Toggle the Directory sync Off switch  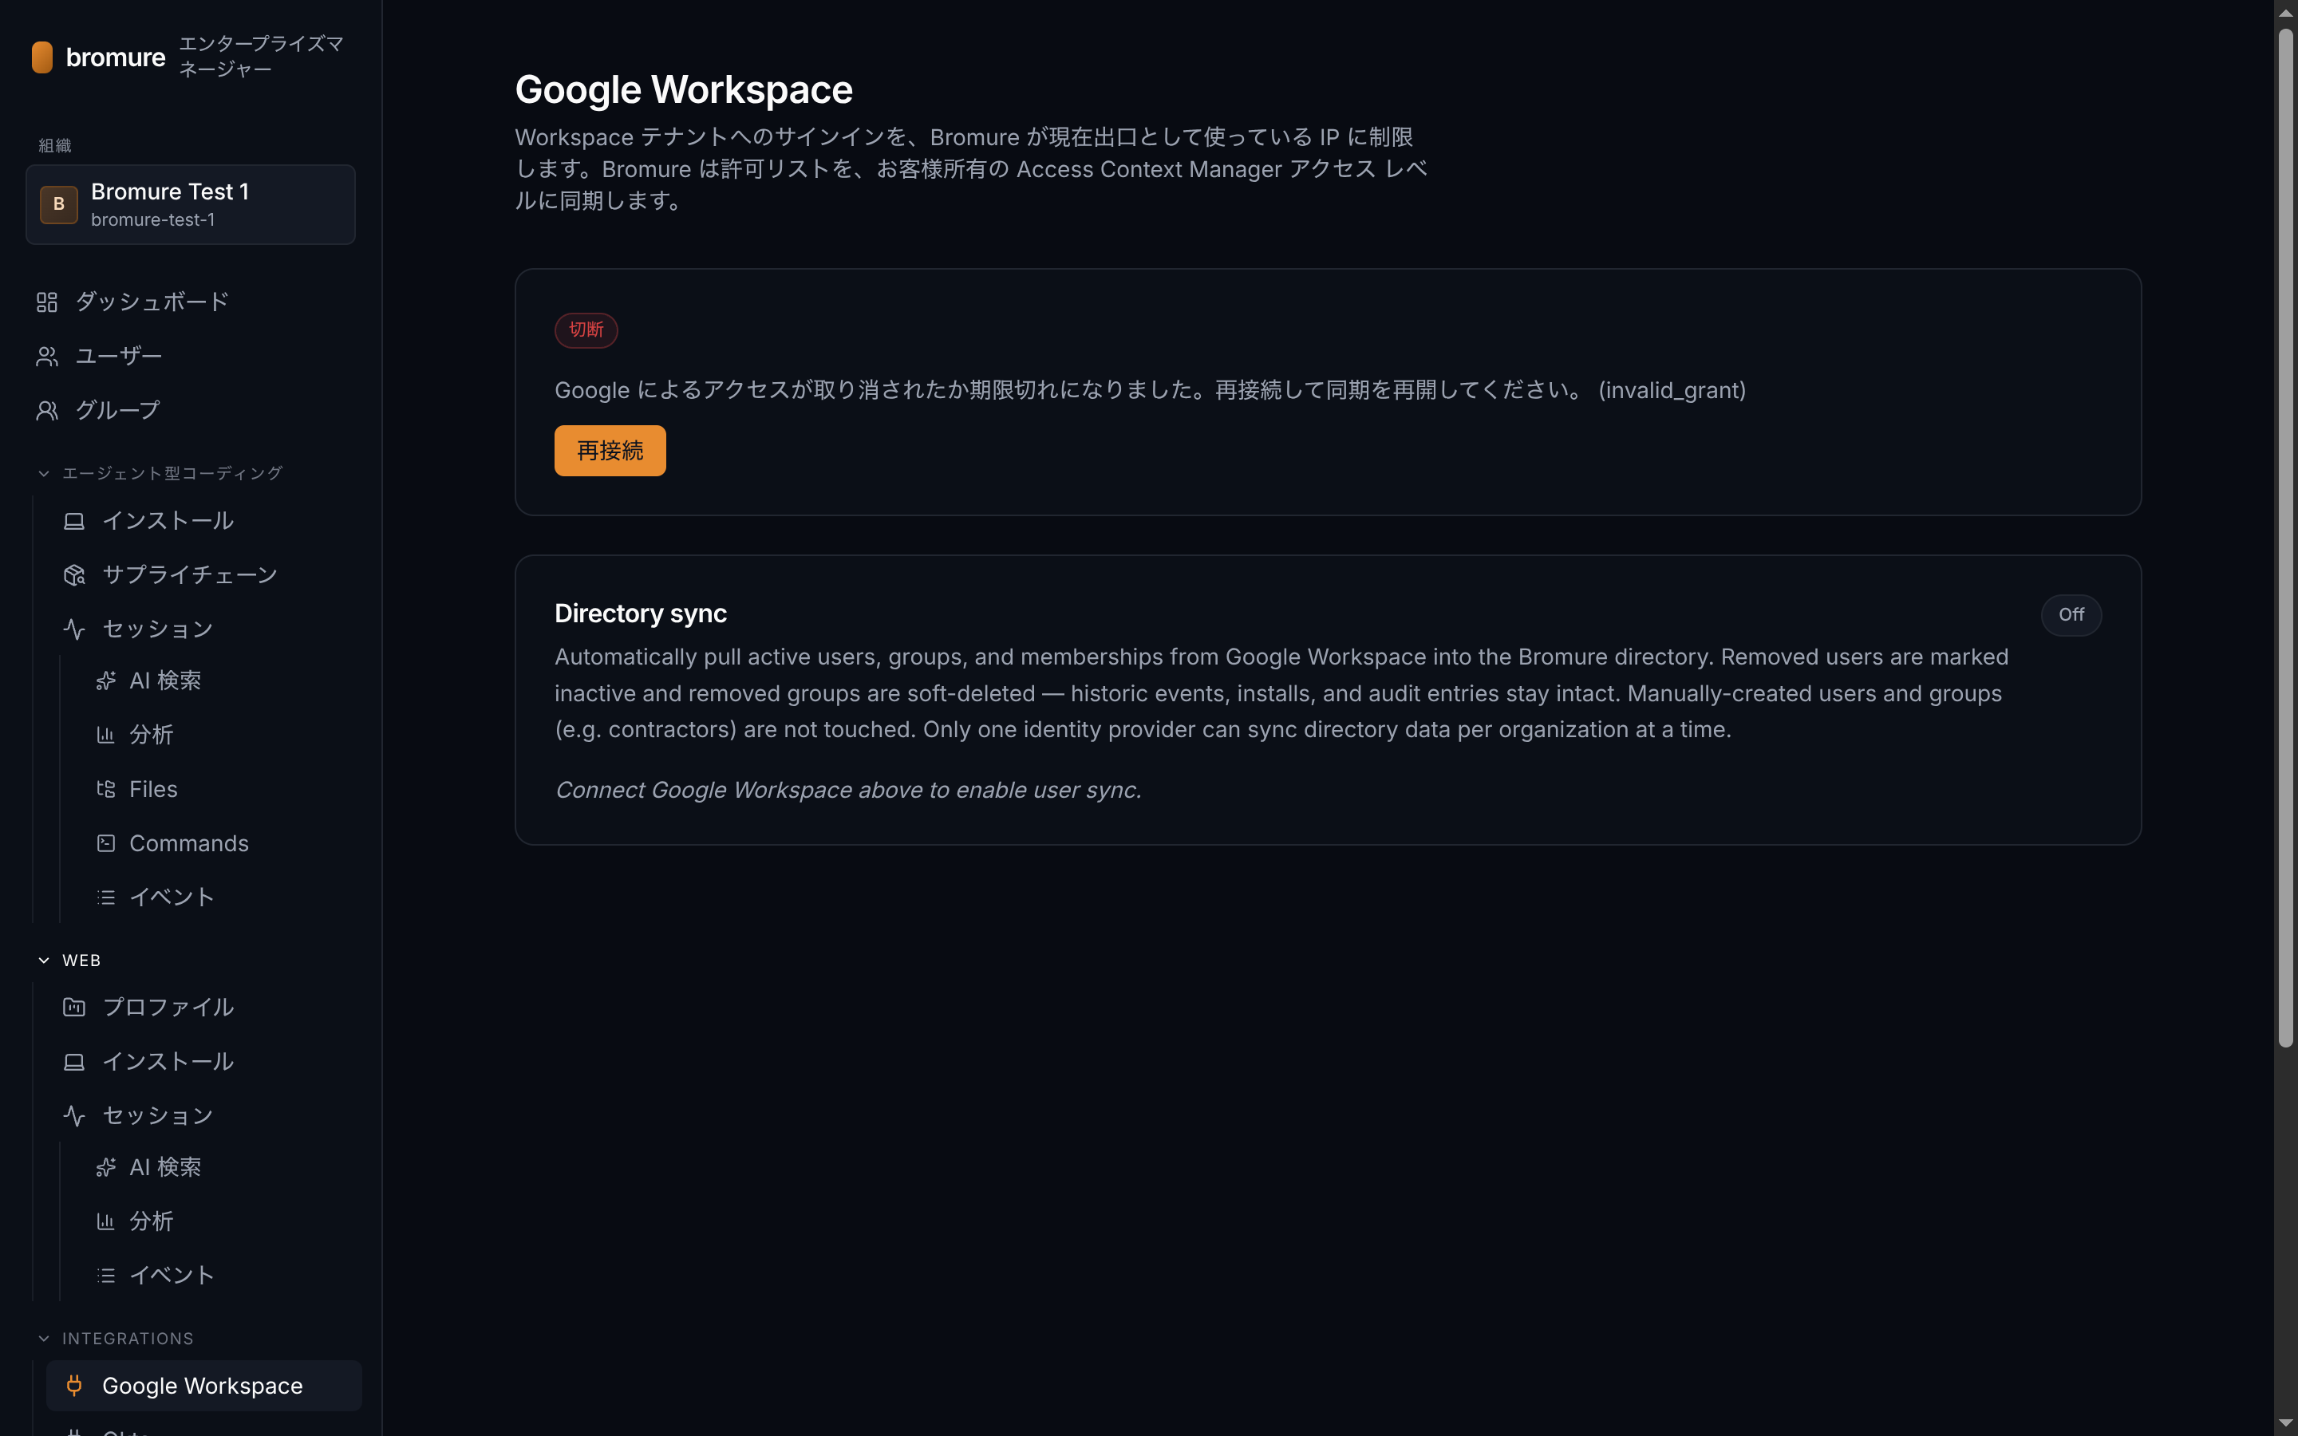[2071, 614]
